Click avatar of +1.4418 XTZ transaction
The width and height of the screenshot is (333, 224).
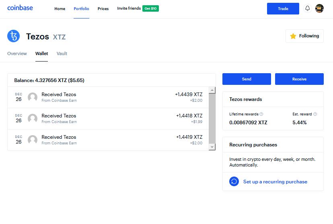pos(33,119)
